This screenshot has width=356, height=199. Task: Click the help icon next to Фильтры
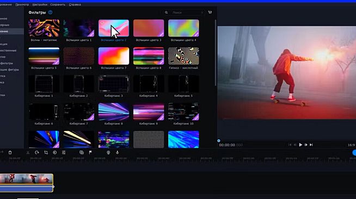pos(51,13)
